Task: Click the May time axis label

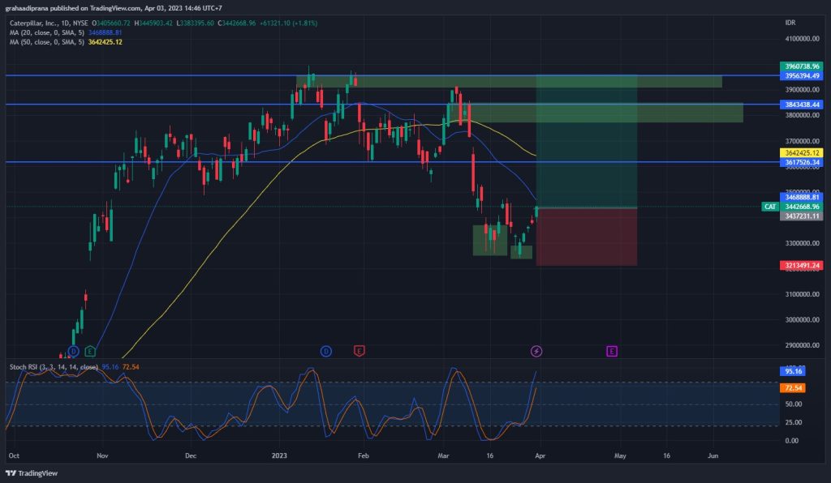Action: tap(620, 455)
